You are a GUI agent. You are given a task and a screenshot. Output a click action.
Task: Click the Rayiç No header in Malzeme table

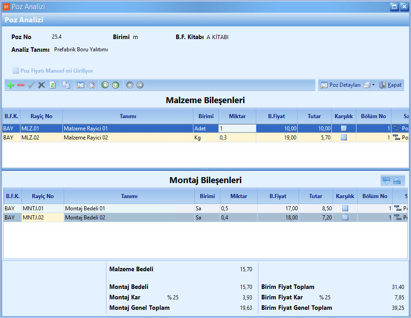coord(41,116)
